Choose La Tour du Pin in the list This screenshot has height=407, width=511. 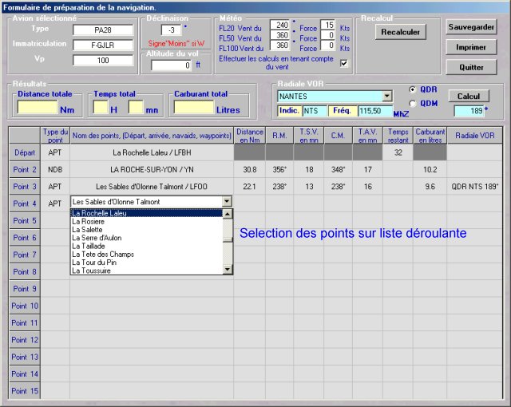point(147,262)
